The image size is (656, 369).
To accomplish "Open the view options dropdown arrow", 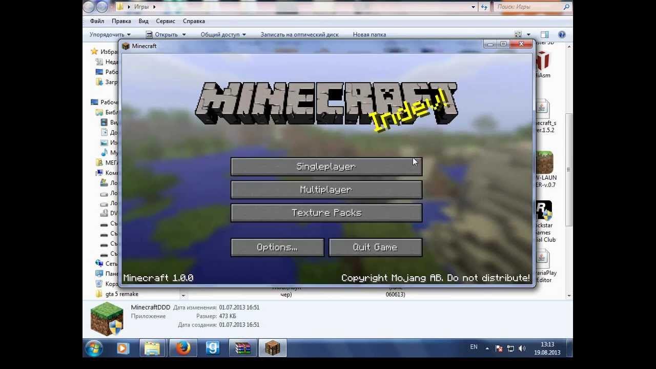I will click(529, 34).
